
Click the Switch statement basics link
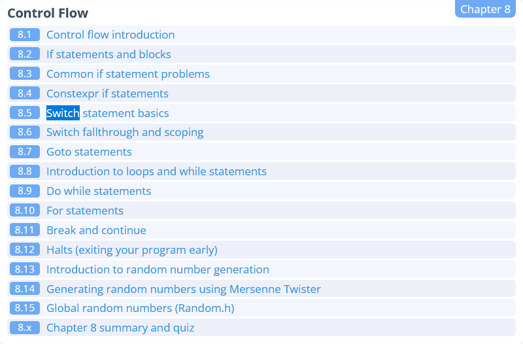[x=108, y=113]
